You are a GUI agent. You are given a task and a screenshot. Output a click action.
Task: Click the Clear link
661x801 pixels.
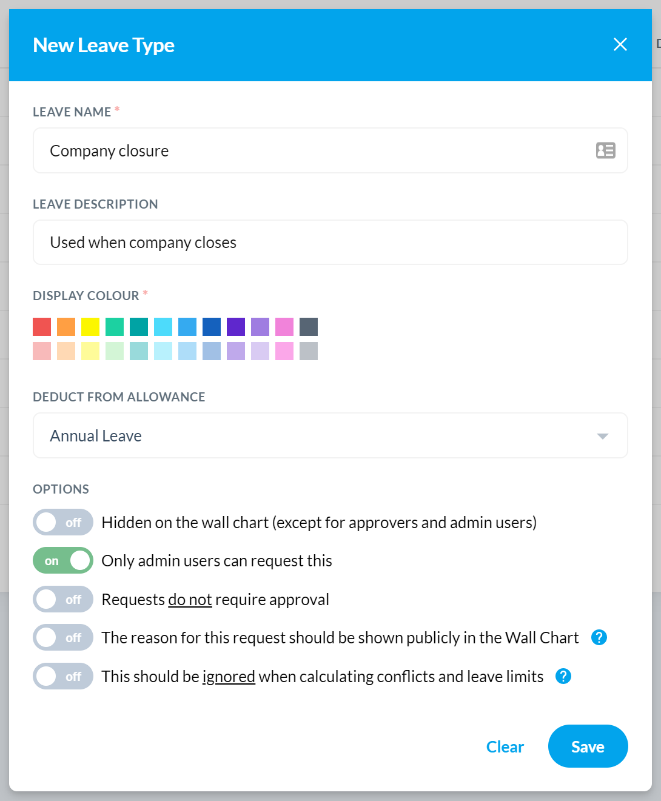(505, 747)
